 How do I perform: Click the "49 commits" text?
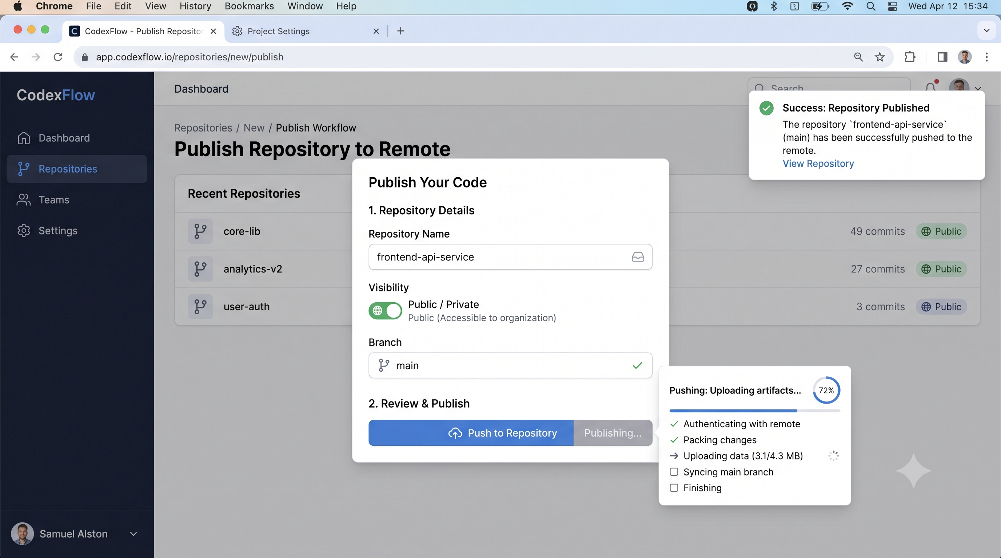coord(877,231)
